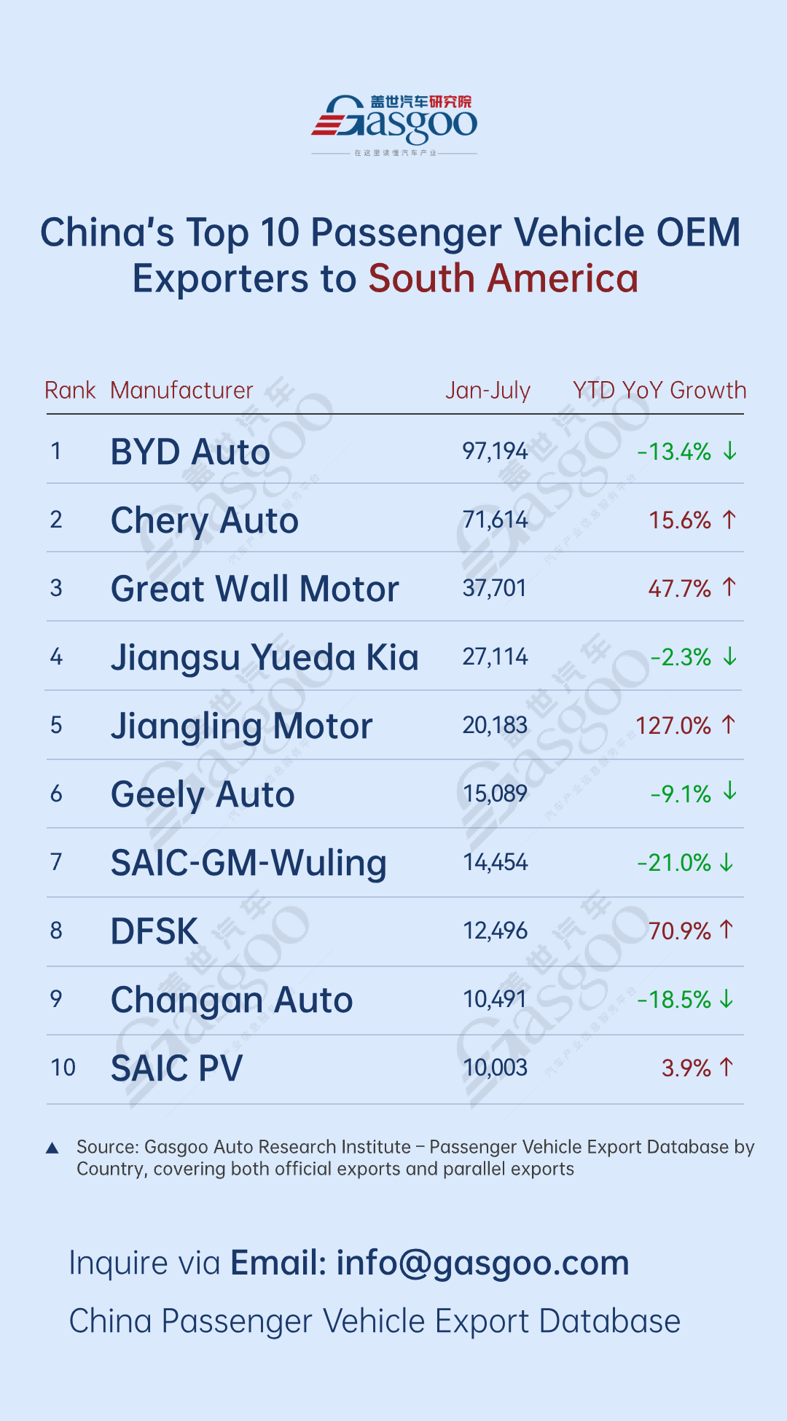Click the up arrow beside 15.6%
The image size is (787, 1421).
pyautogui.click(x=729, y=520)
